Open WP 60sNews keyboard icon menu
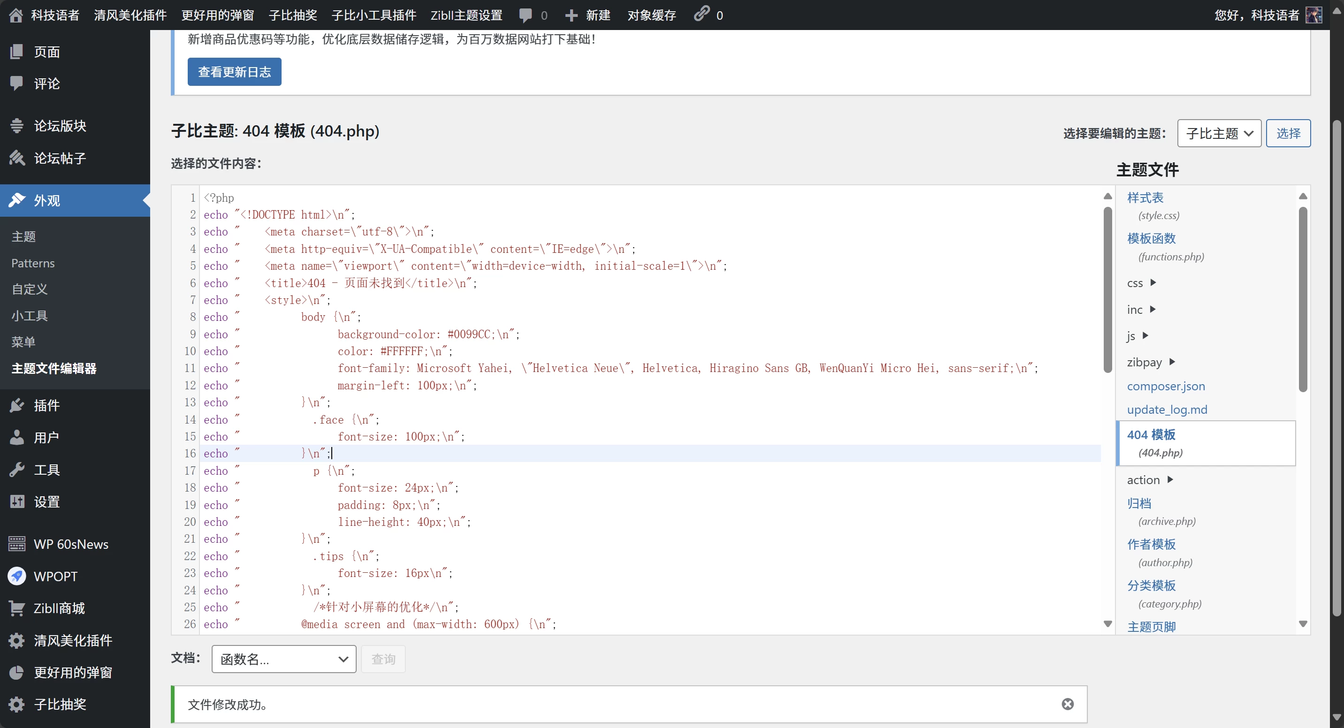 pyautogui.click(x=17, y=544)
